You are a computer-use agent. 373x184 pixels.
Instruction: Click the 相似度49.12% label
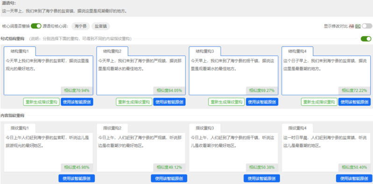tap(169, 167)
